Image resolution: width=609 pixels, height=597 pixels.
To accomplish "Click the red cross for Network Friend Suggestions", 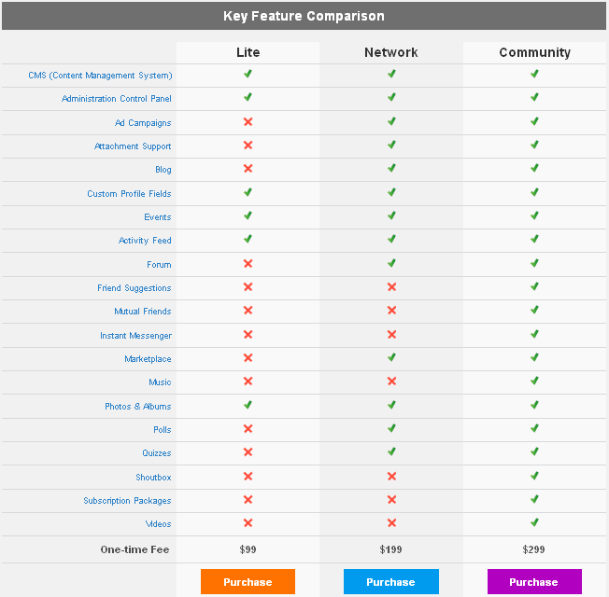I will [x=391, y=287].
